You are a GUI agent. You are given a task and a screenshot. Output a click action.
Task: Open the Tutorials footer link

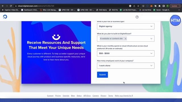point(66,96)
